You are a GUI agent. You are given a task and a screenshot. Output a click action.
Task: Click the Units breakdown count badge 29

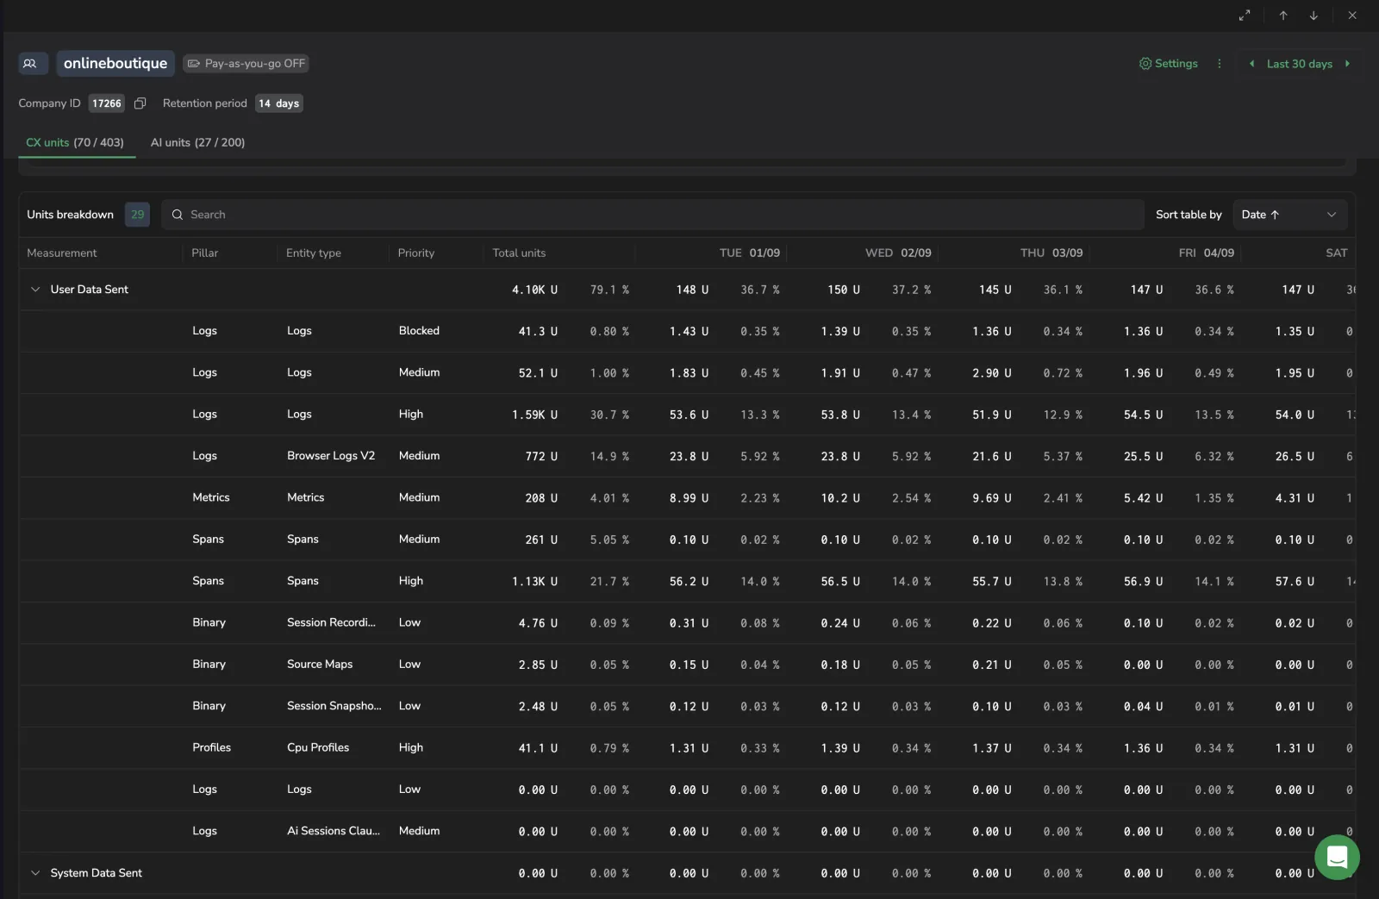(x=137, y=215)
